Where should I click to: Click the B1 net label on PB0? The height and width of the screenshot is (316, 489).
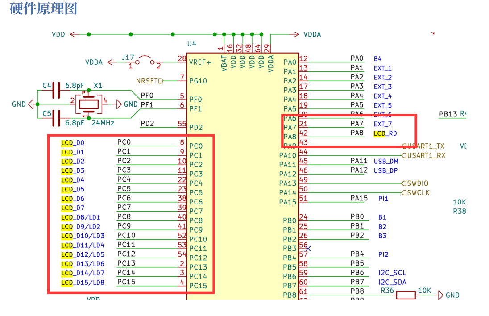point(382,217)
